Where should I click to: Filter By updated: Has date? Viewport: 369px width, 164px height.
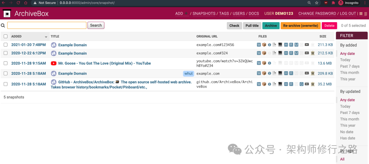[347, 138]
